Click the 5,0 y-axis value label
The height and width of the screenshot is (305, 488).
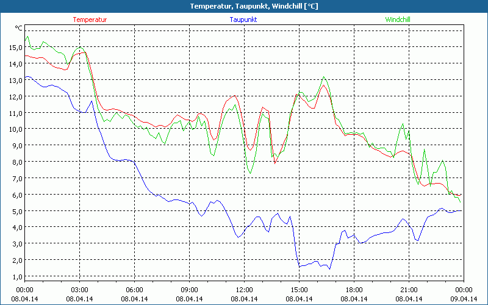(15, 211)
